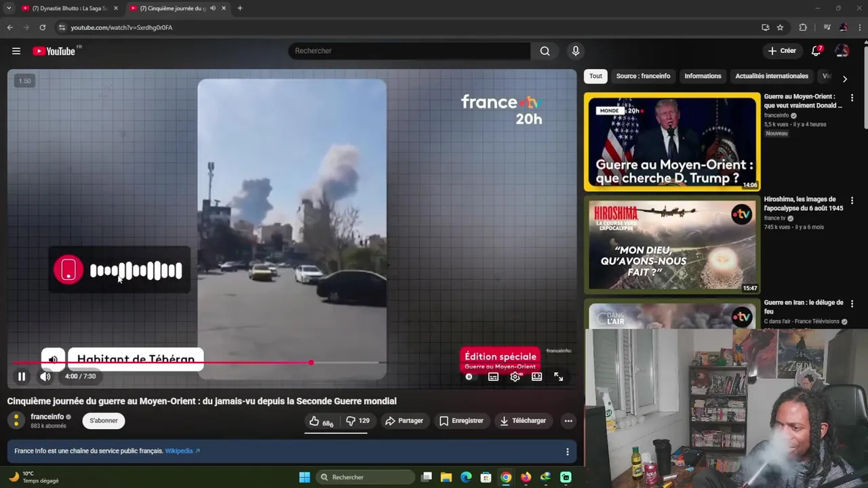Mute the video player volume
868x488 pixels.
(x=45, y=377)
